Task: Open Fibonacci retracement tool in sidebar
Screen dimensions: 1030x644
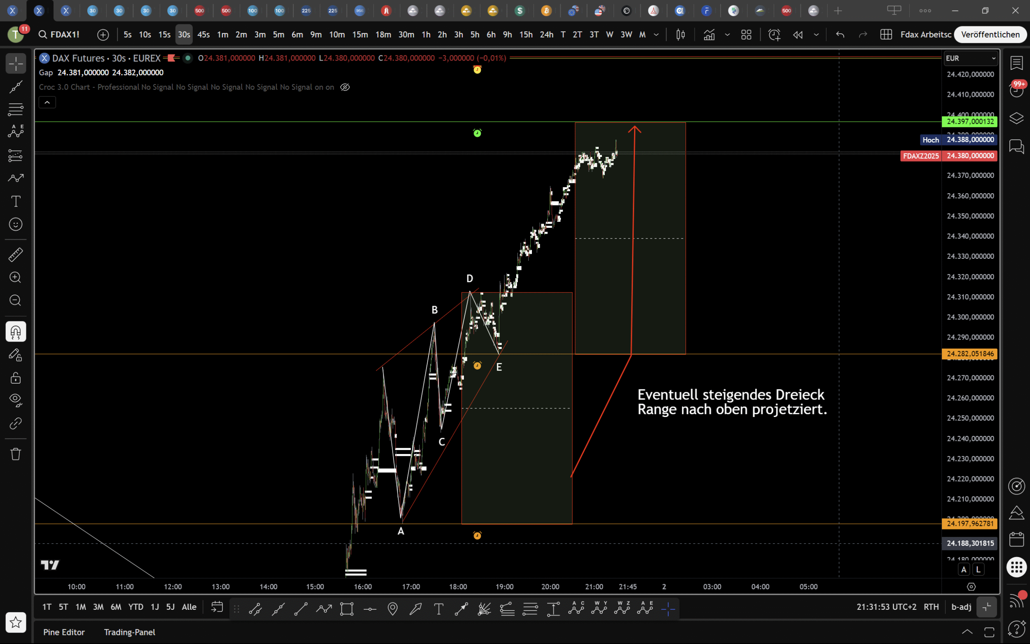Action: 16,110
